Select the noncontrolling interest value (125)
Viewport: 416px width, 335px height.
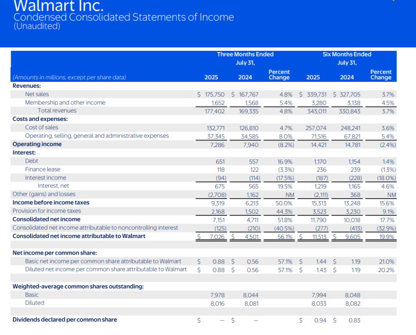(220, 228)
